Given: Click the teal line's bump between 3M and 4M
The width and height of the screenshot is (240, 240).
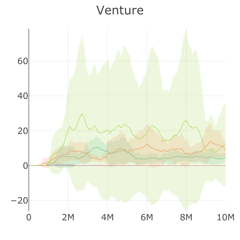Looking at the screenshot, I should click(96, 147).
